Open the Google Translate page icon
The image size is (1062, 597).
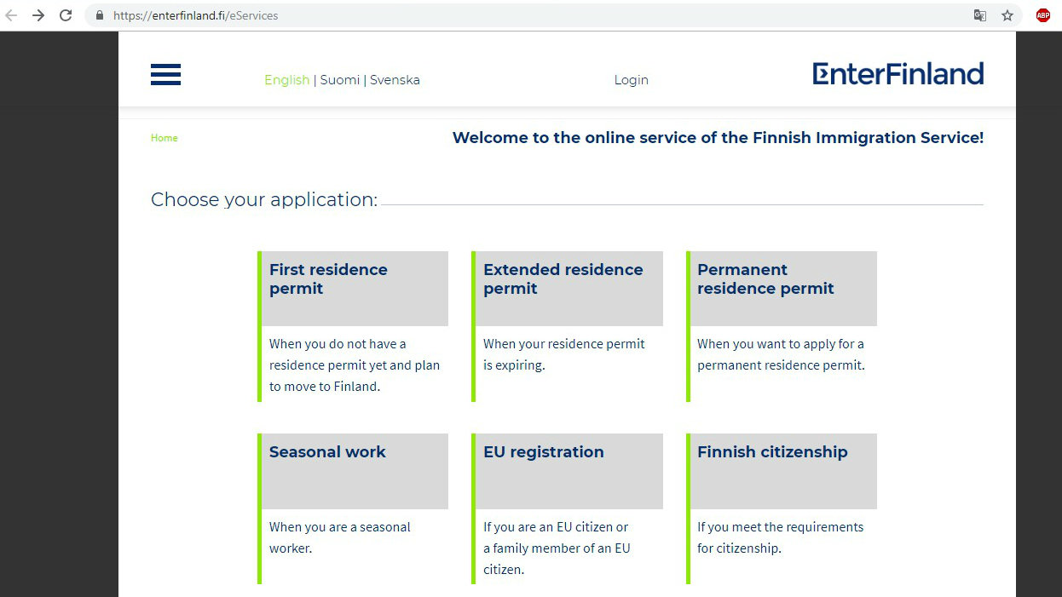(x=979, y=15)
